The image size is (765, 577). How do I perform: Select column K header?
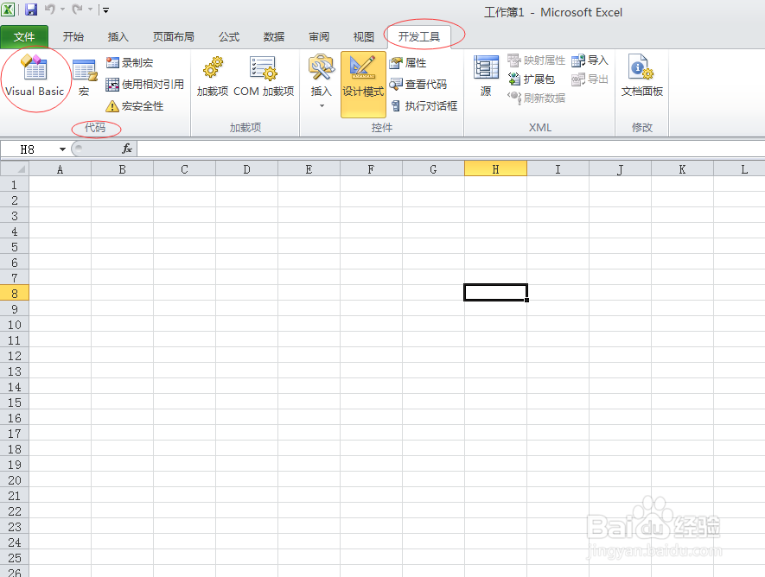[683, 169]
